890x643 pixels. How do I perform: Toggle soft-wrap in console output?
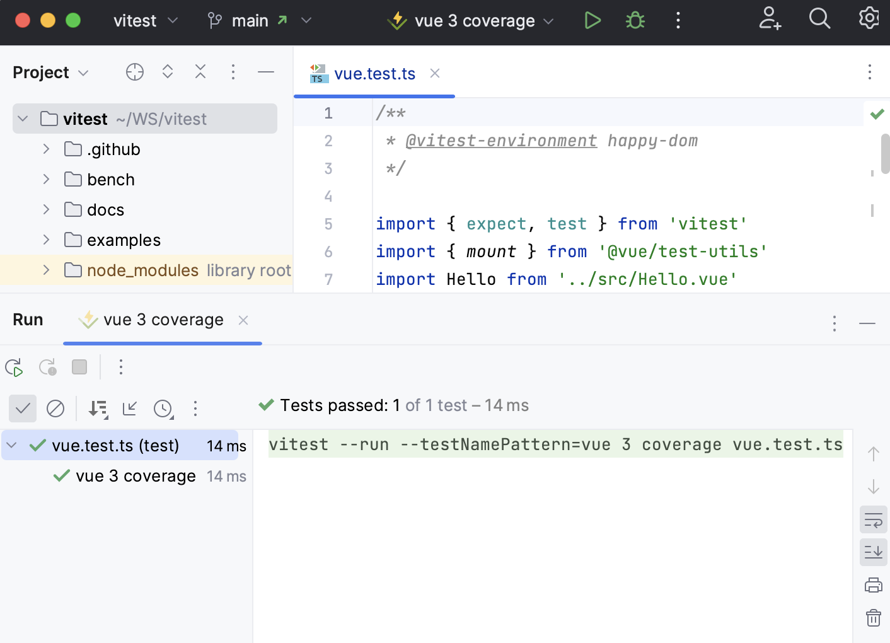click(874, 520)
